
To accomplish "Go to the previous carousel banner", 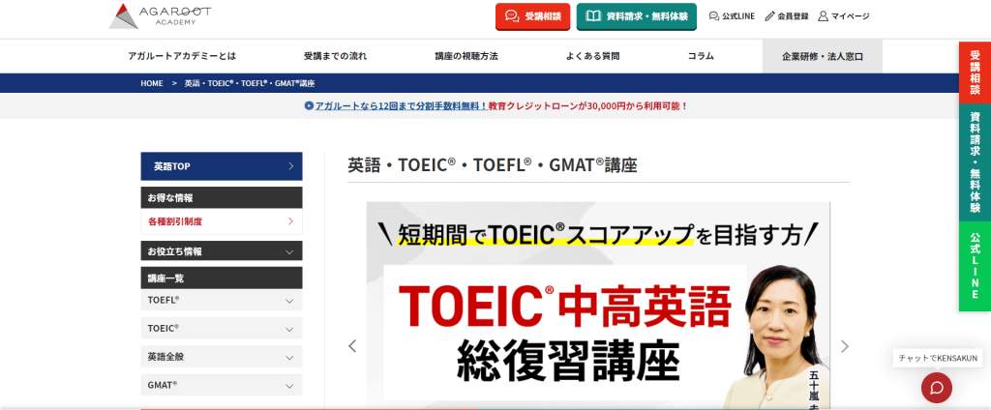I will pyautogui.click(x=352, y=346).
